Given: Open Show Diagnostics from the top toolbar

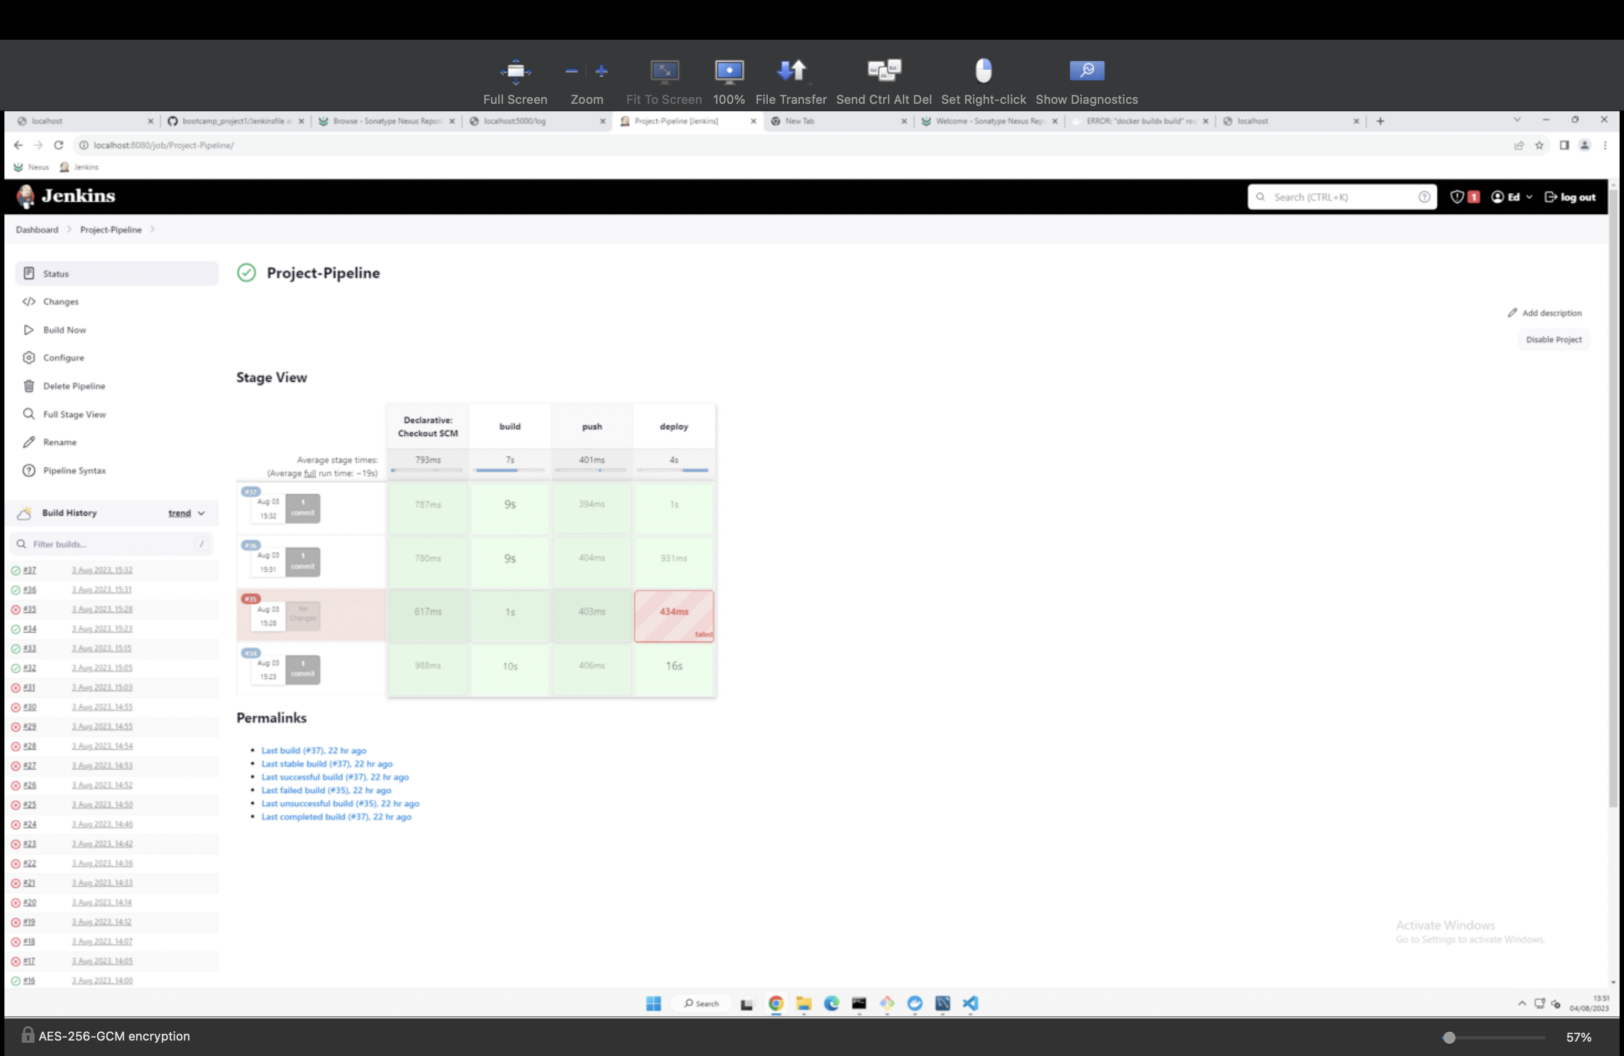Looking at the screenshot, I should pos(1087,70).
